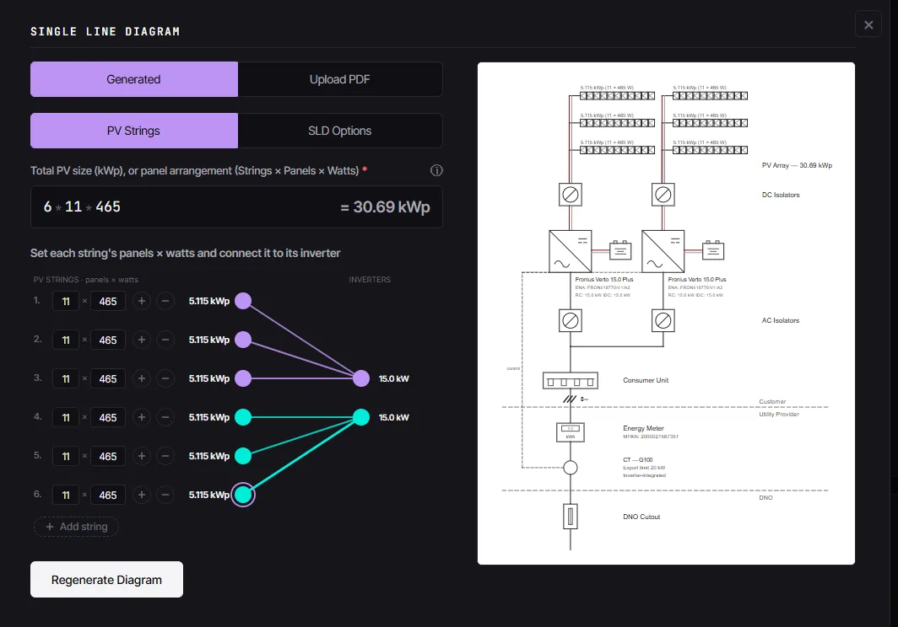This screenshot has height=627, width=898.
Task: Click watts field of string 2
Action: click(108, 340)
